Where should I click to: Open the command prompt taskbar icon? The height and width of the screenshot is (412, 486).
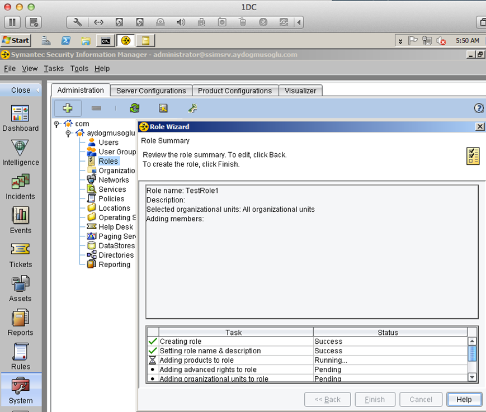pyautogui.click(x=106, y=41)
